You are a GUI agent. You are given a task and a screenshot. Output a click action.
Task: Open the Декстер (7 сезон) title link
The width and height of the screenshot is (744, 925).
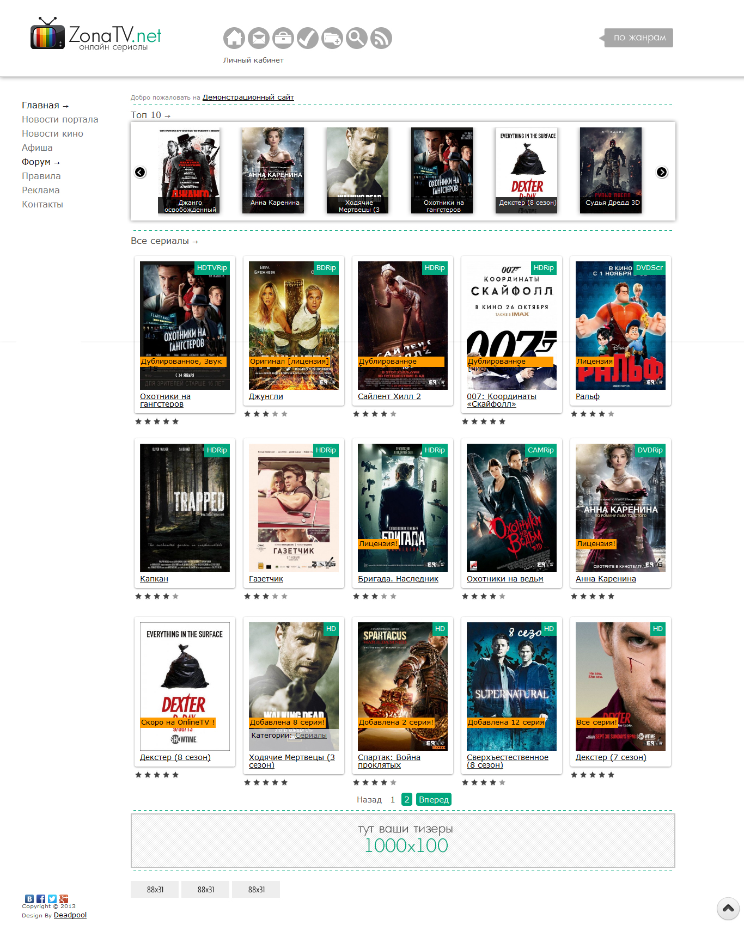tap(611, 758)
